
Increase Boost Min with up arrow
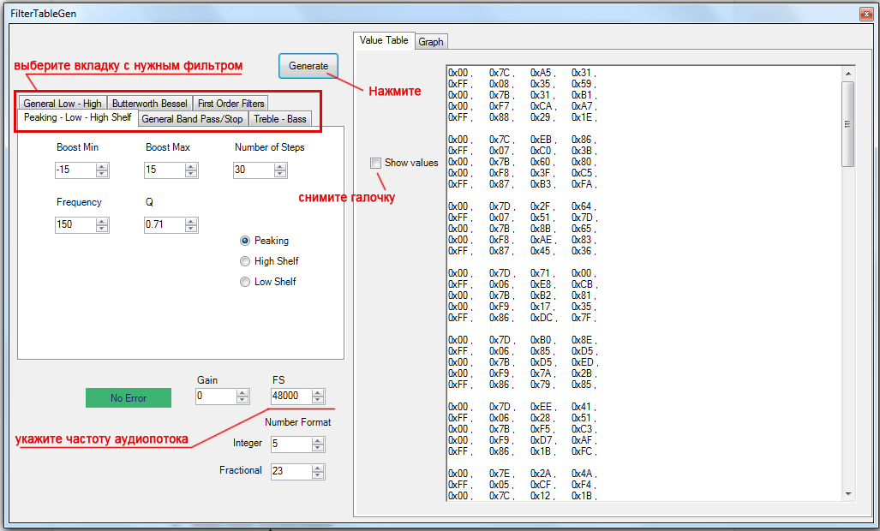click(x=102, y=166)
